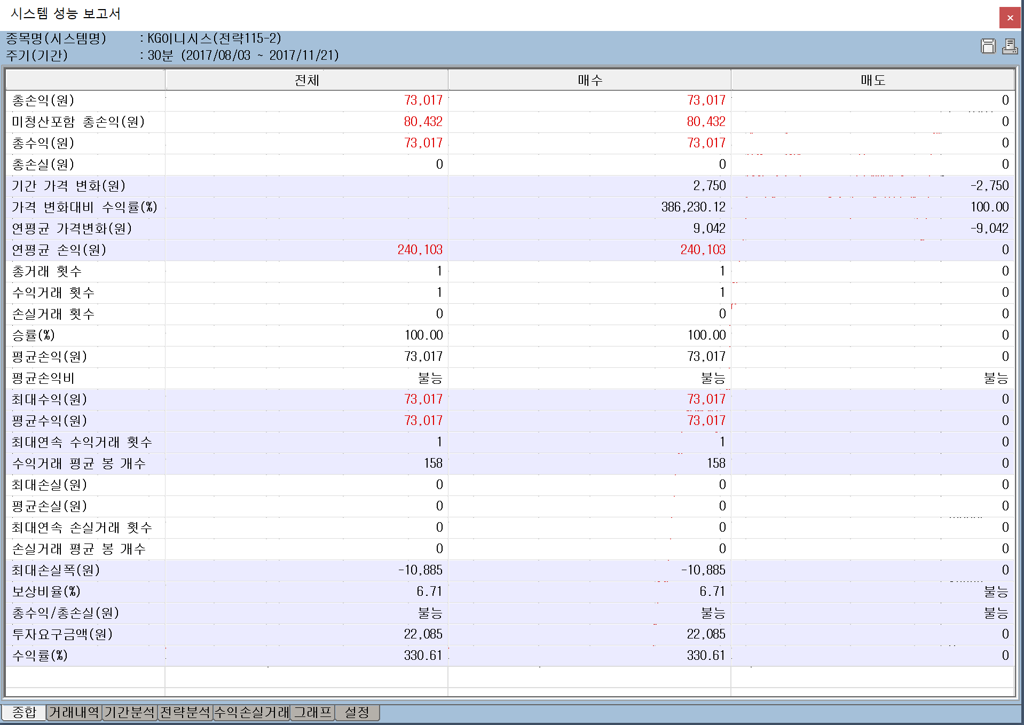Click the 투자요구금액(원) row label
The image size is (1024, 725).
pyautogui.click(x=62, y=634)
